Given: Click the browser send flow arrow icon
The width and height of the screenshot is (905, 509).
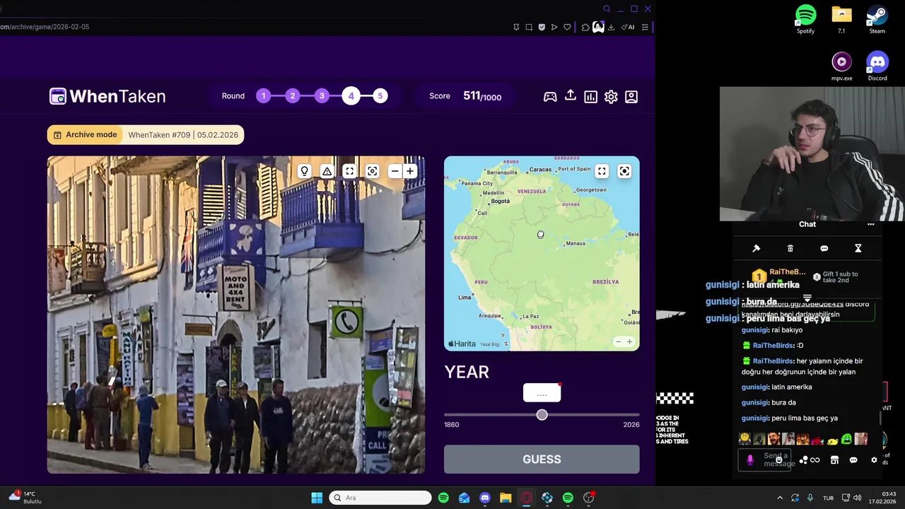Looking at the screenshot, I should click(554, 28).
